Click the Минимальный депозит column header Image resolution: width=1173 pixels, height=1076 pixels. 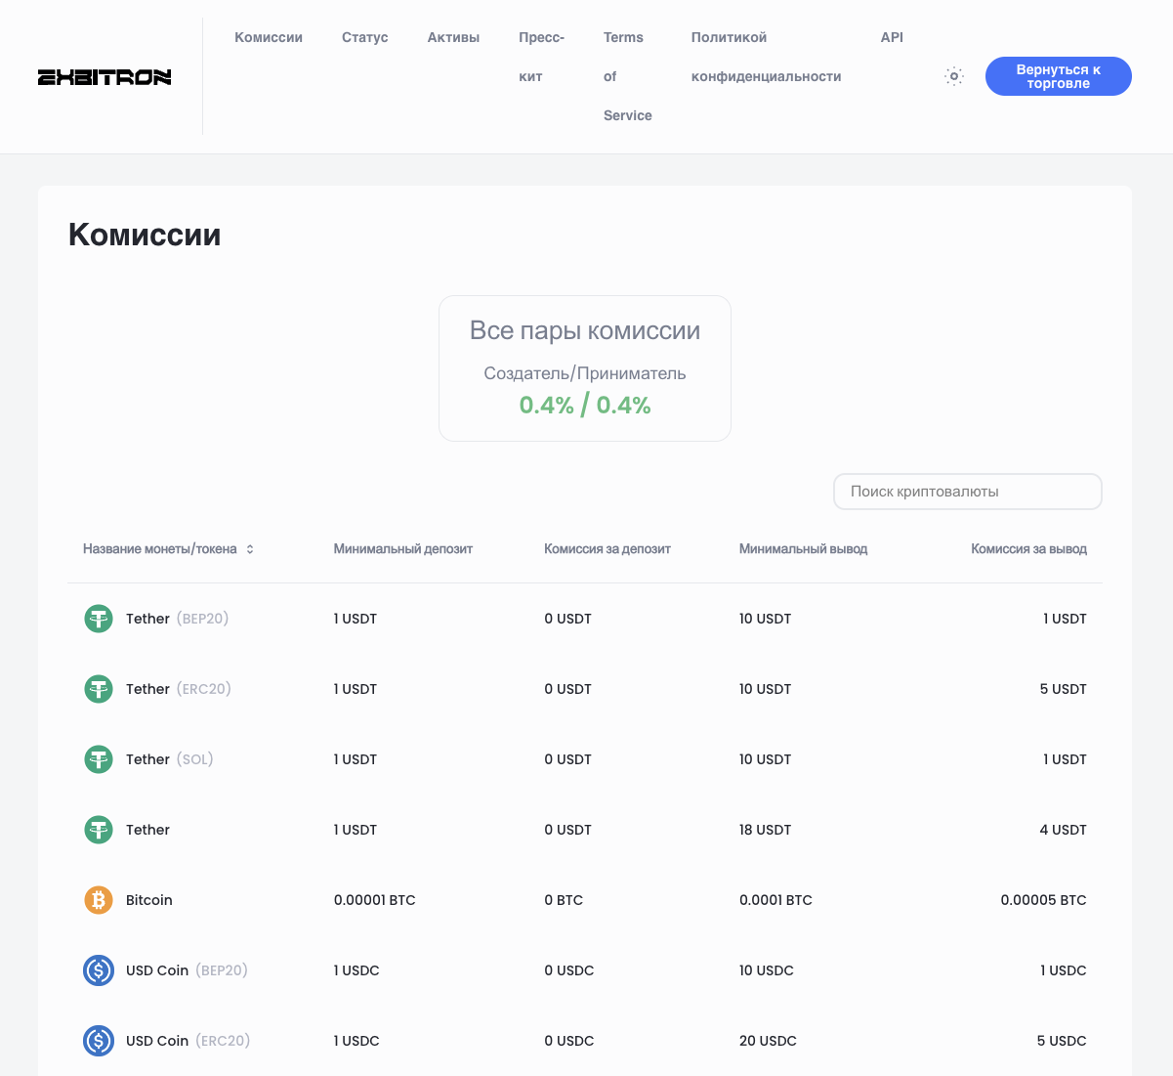pos(403,549)
